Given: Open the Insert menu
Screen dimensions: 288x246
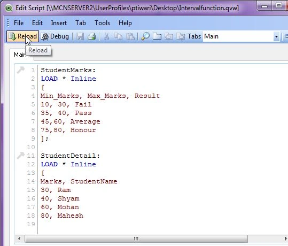Looking at the screenshot, I should tap(59, 23).
